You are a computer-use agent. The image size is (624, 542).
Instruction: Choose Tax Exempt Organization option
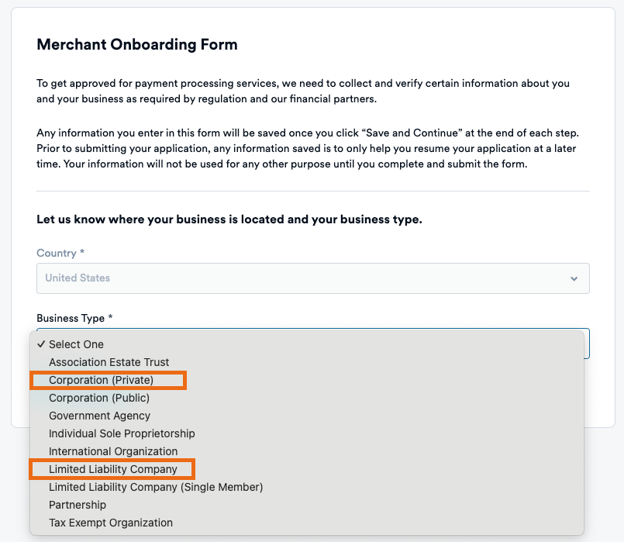click(111, 523)
